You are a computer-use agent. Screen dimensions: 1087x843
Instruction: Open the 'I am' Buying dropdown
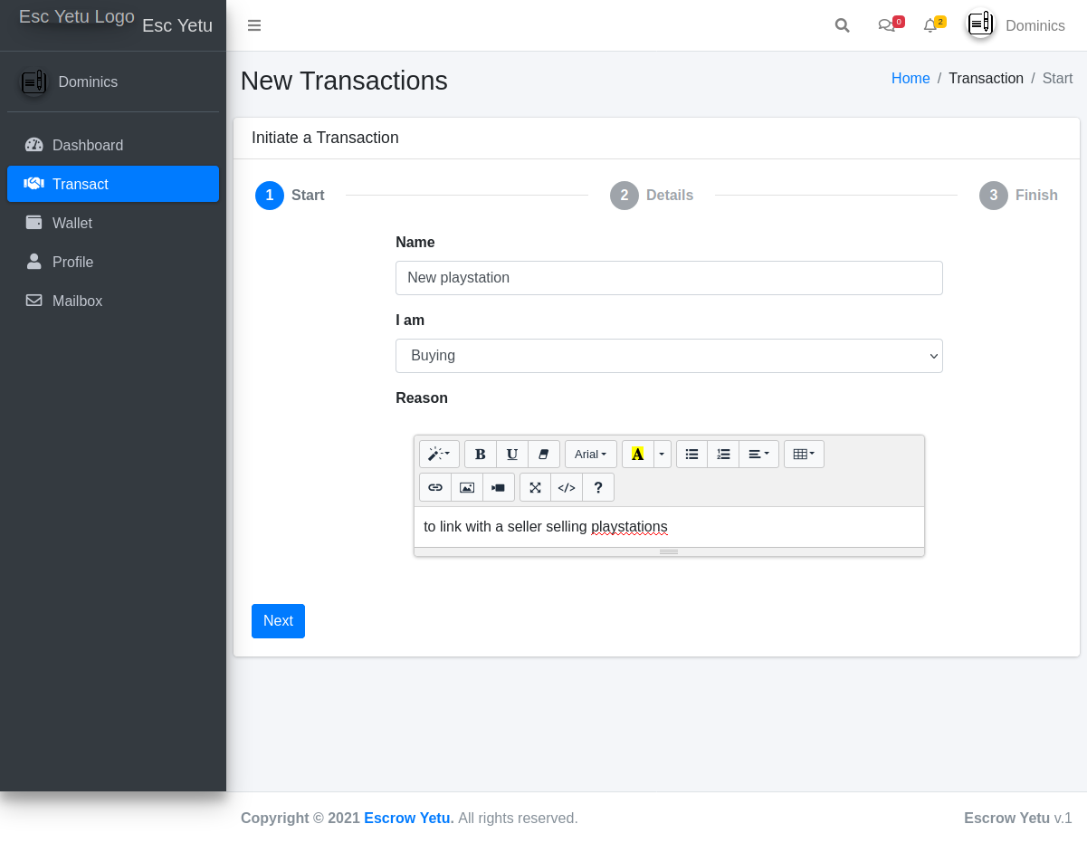(x=669, y=356)
